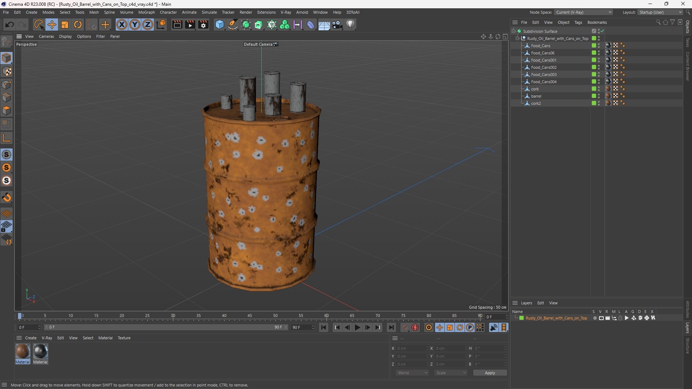Toggle Z axis lock

point(148,24)
